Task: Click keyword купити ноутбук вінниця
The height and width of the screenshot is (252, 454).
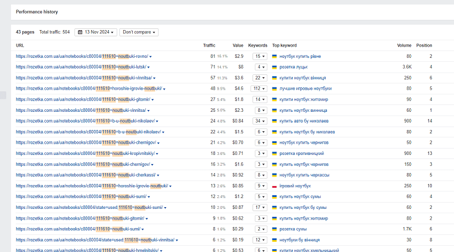Action: click(x=302, y=78)
